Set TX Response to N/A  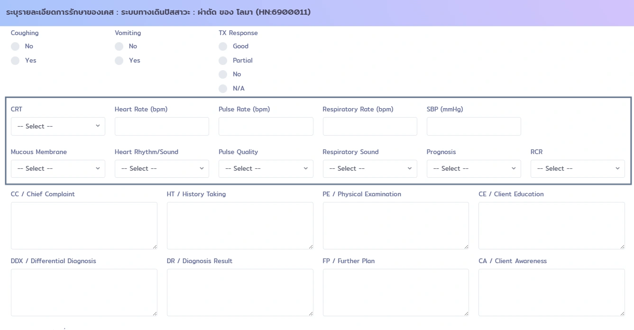(223, 89)
